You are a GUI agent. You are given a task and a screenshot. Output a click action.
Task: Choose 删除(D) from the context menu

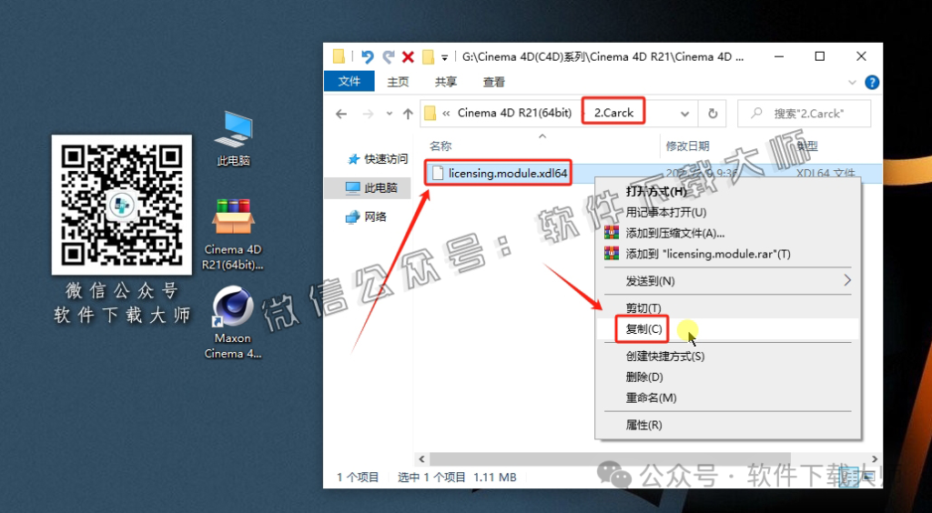click(x=644, y=377)
